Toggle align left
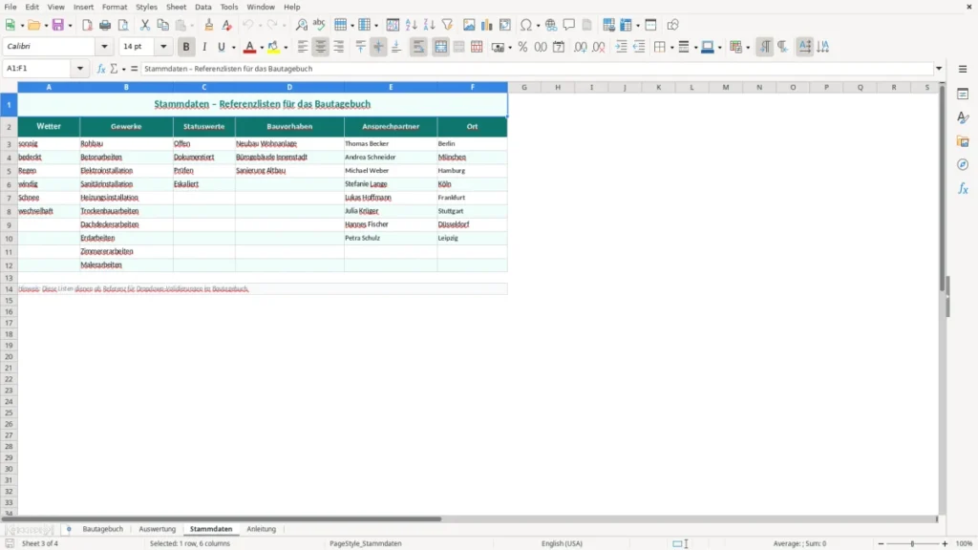 point(303,47)
